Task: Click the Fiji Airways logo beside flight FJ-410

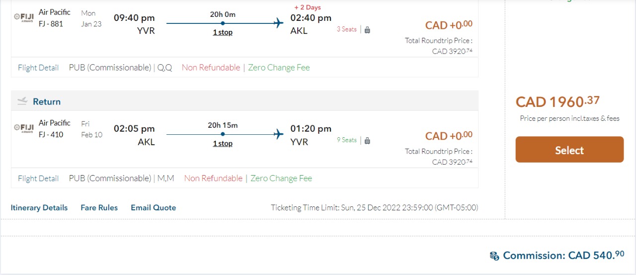Action: [24, 128]
